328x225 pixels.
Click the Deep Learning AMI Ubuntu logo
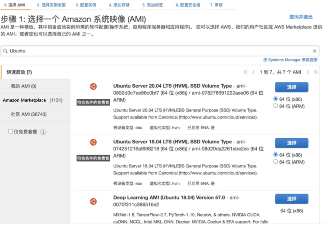pyautogui.click(x=93, y=202)
